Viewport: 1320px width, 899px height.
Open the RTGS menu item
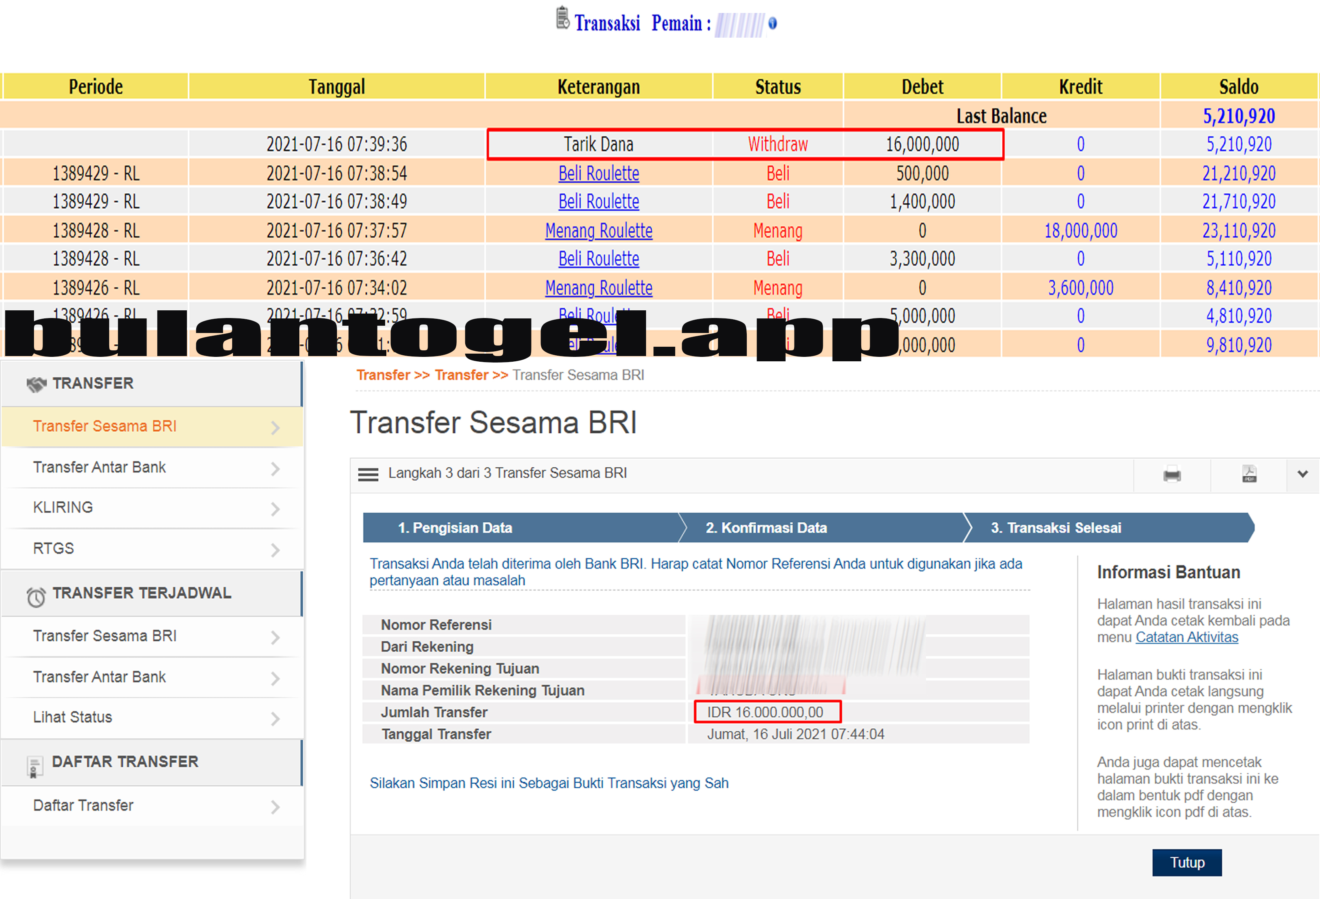152,549
